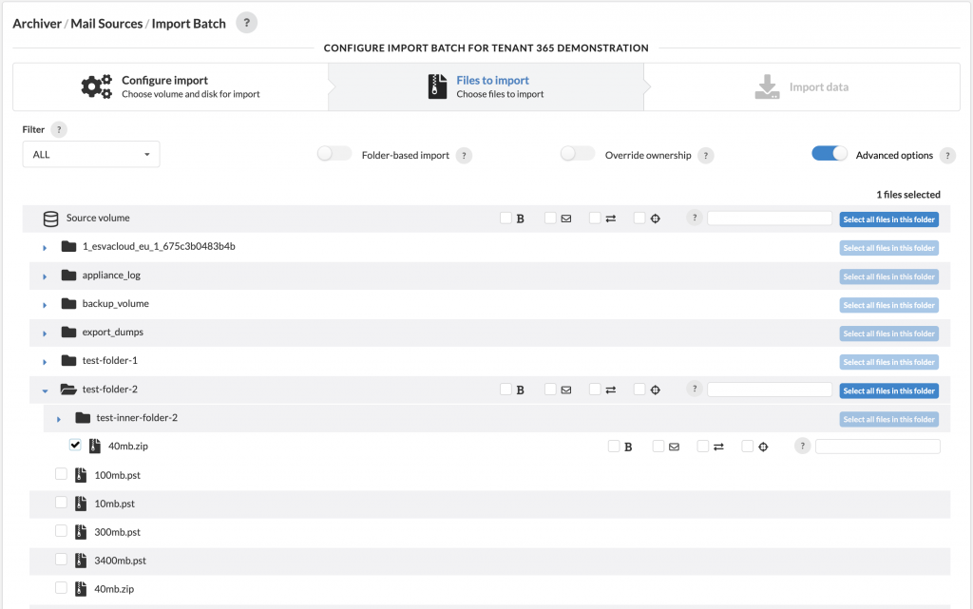The image size is (973, 609).
Task: Open the Filter dropdown showing ALL
Action: (91, 155)
